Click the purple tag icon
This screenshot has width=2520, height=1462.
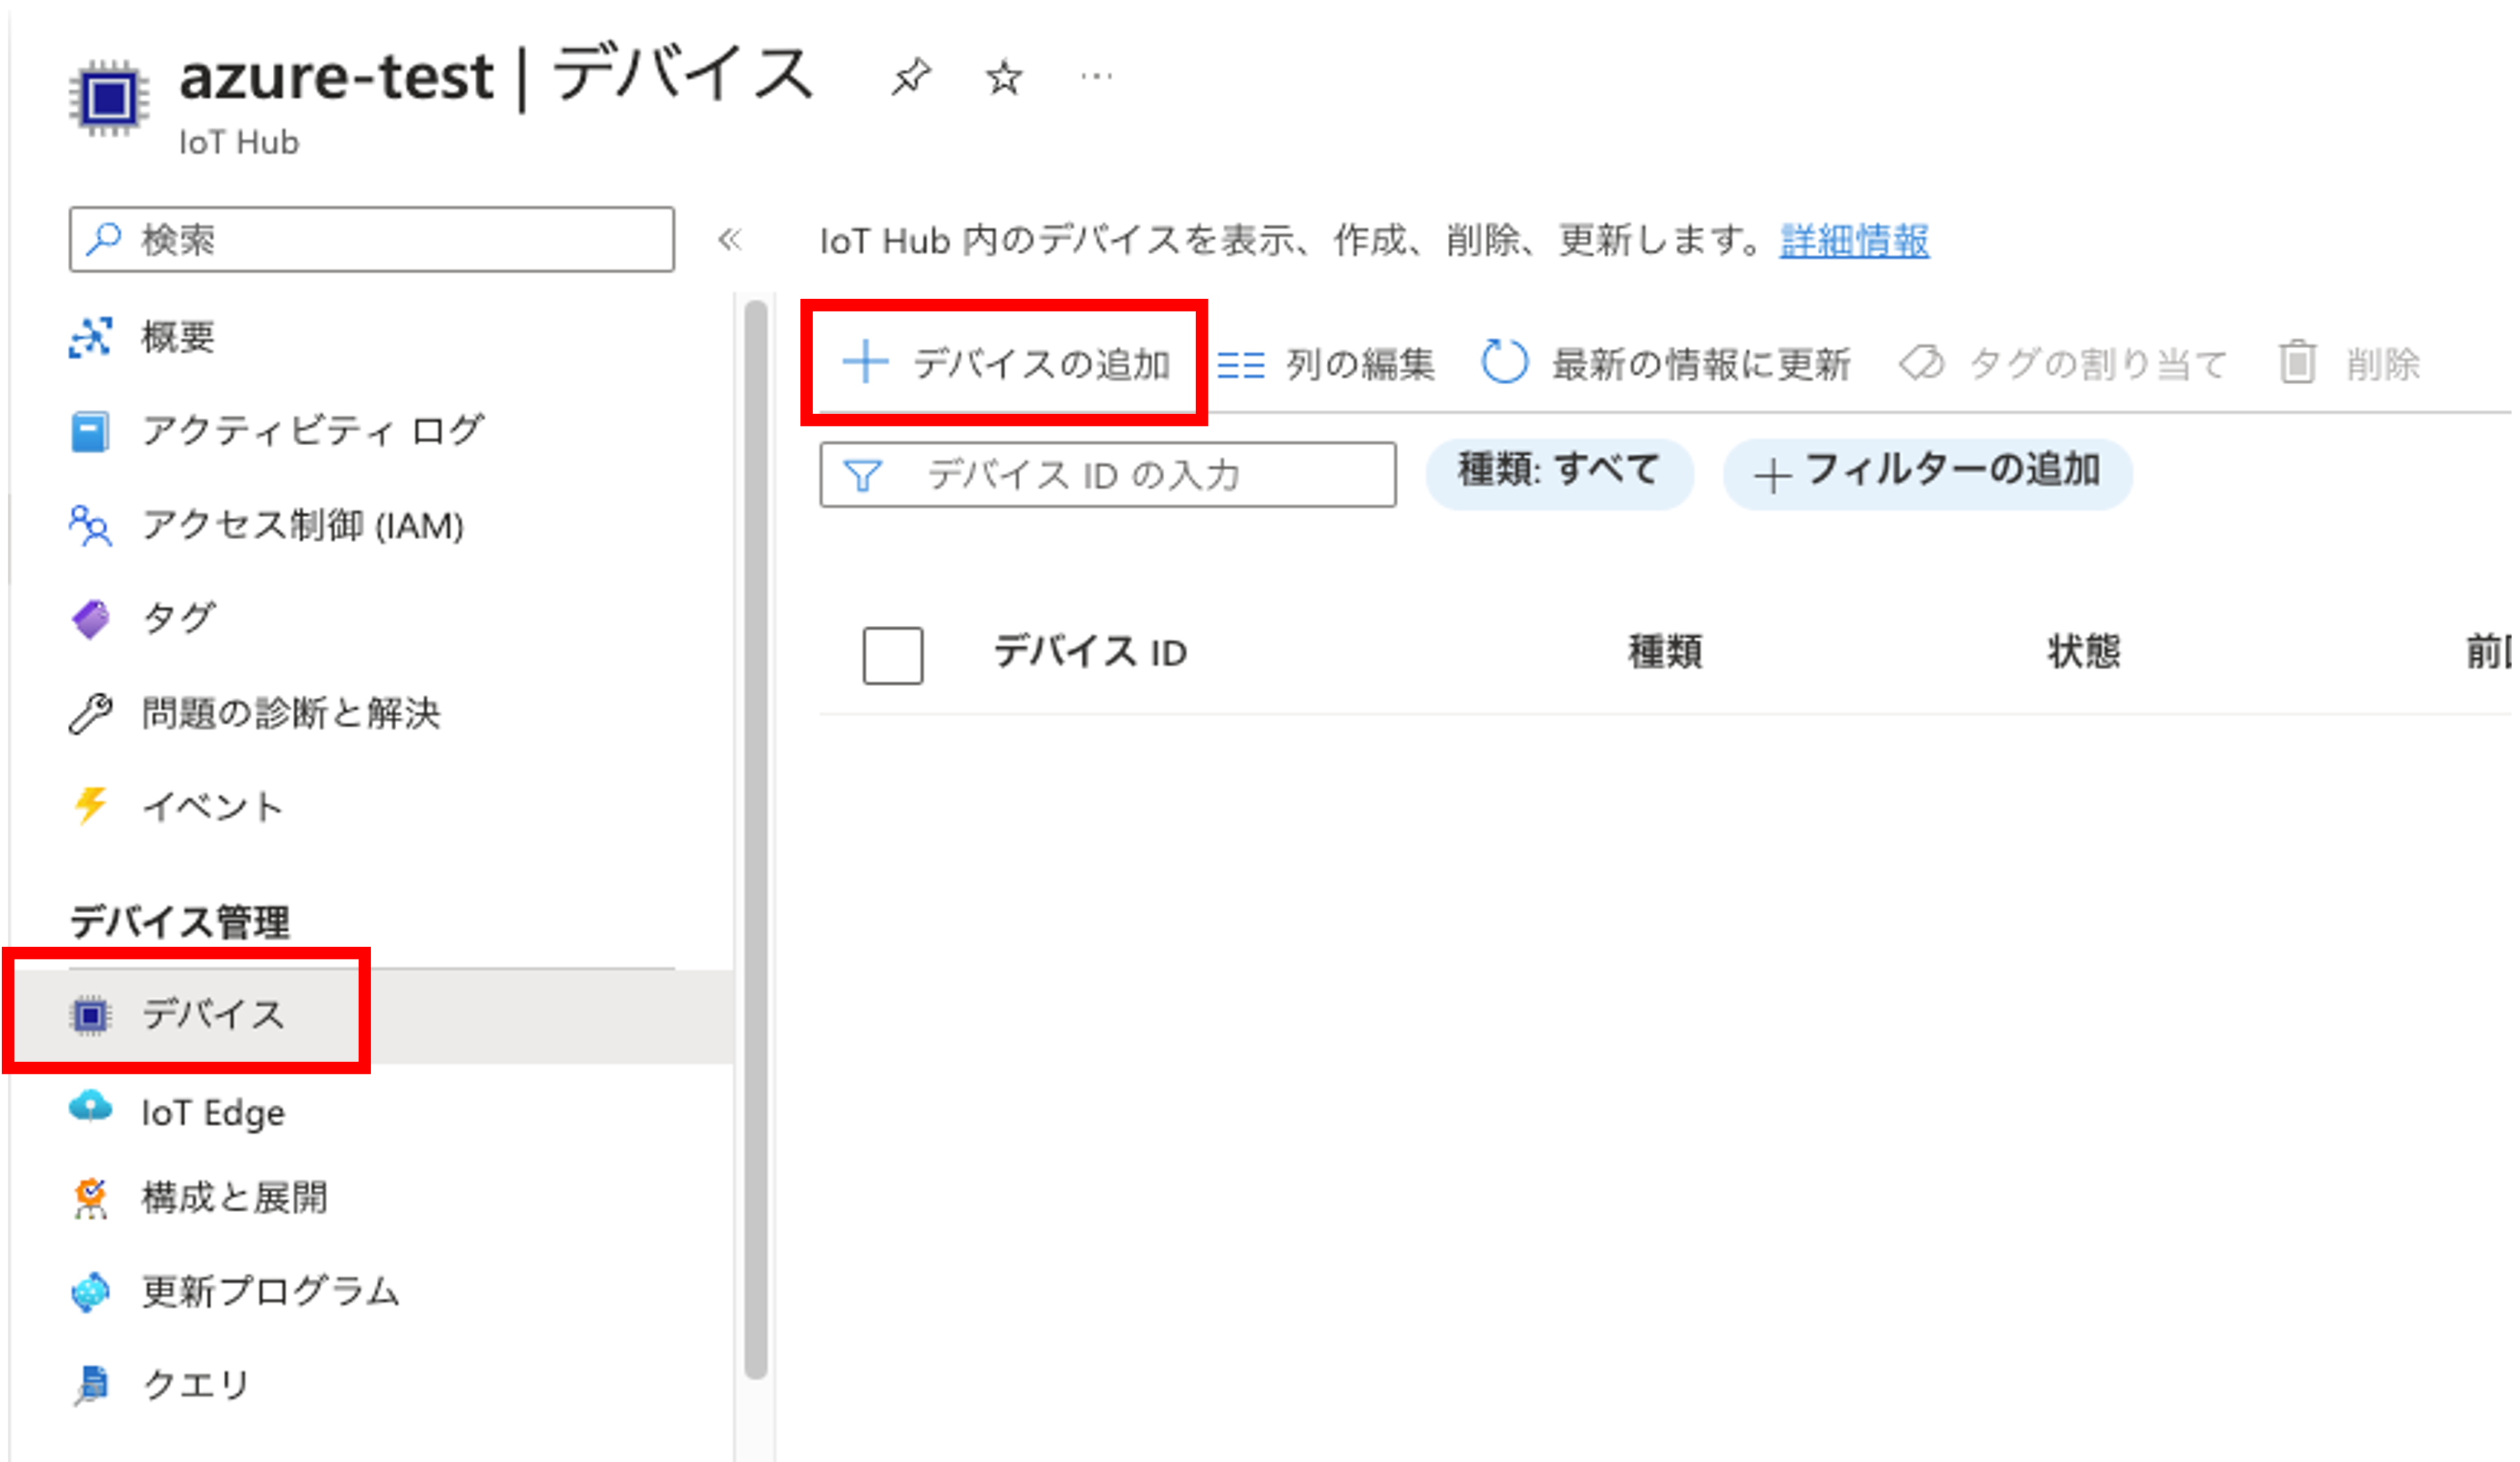[x=90, y=619]
